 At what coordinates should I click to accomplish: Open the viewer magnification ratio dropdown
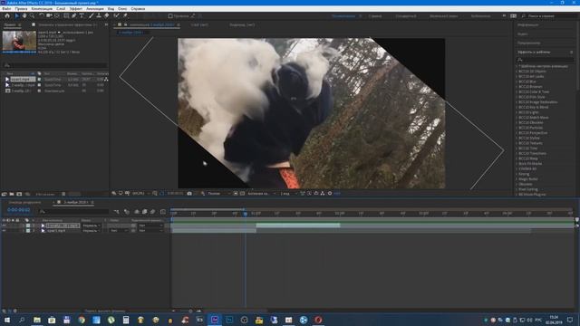point(140,193)
